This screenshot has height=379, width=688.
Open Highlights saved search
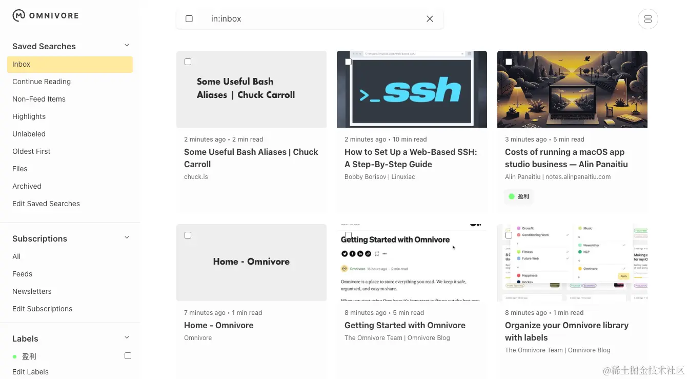pos(29,116)
